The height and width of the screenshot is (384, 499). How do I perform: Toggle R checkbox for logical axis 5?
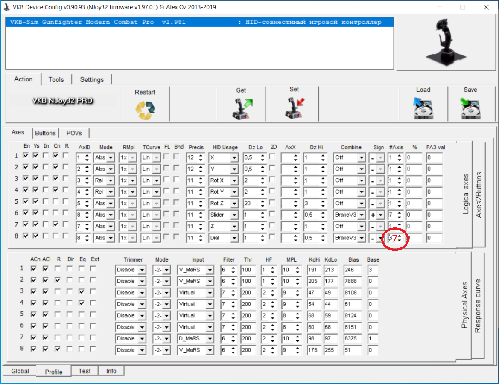point(66,201)
